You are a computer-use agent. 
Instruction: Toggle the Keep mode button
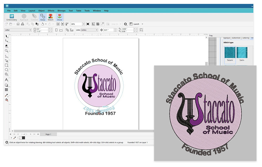(x=43, y=17)
